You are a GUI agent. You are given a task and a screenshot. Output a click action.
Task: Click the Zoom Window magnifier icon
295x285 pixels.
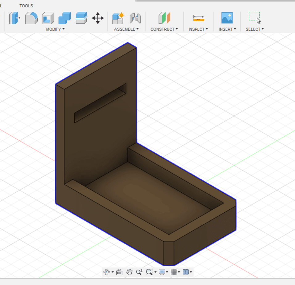pos(149,272)
